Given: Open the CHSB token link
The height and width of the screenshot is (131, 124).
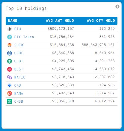Looking at the screenshot, I should point(19,101).
